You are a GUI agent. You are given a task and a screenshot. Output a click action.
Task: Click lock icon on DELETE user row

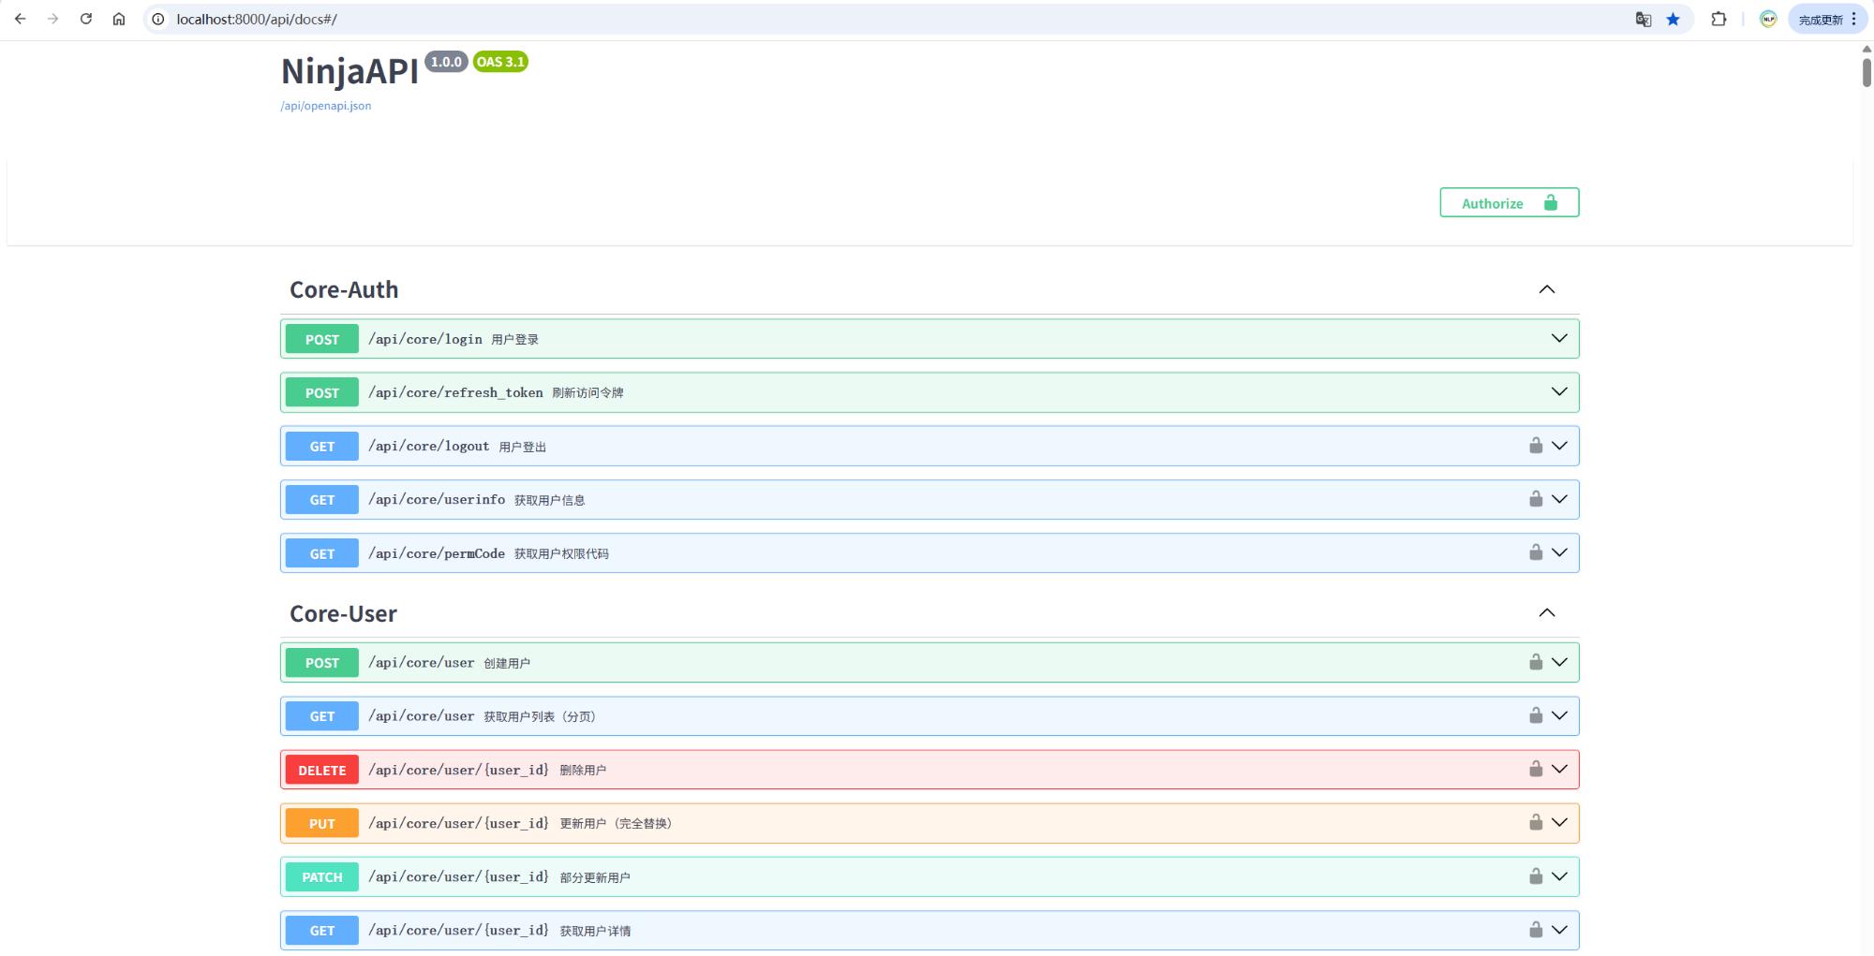coord(1536,768)
